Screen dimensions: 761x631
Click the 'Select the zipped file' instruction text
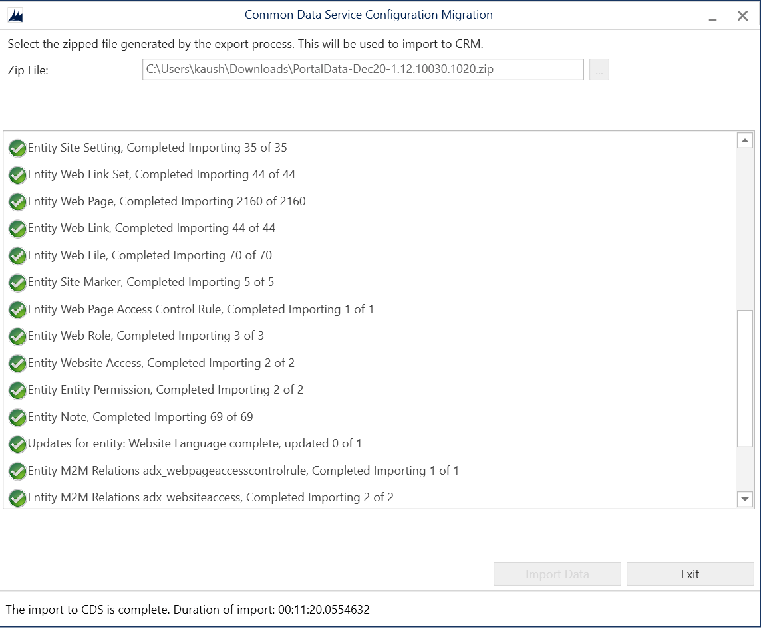pyautogui.click(x=245, y=44)
